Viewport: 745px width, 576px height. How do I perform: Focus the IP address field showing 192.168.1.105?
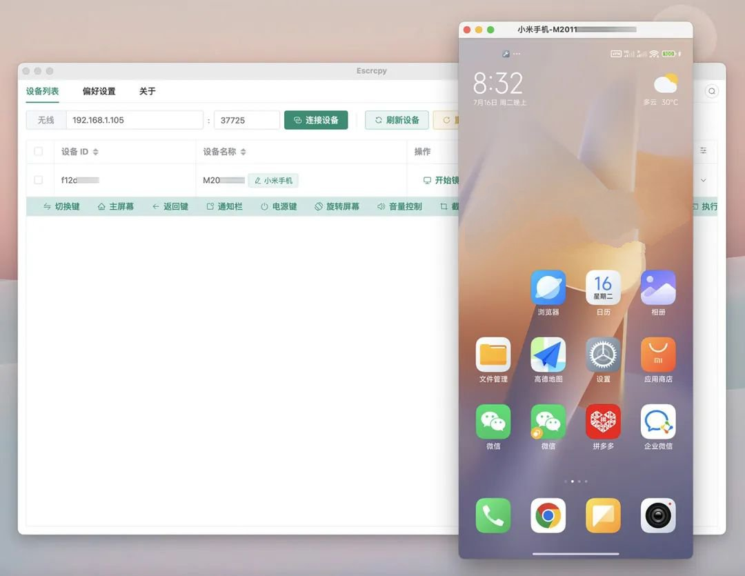coord(135,120)
